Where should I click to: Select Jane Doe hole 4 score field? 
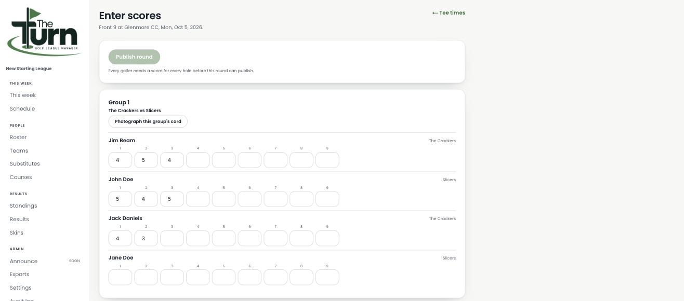click(198, 277)
